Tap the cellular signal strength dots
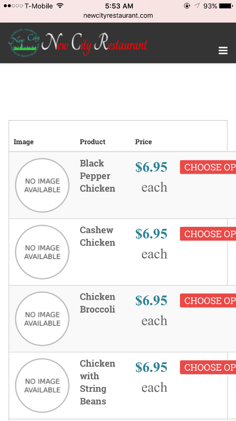 [13, 6]
